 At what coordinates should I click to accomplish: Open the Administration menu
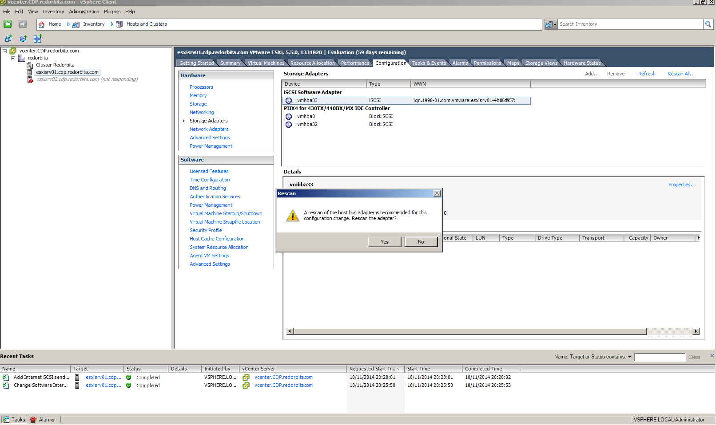coord(84,12)
